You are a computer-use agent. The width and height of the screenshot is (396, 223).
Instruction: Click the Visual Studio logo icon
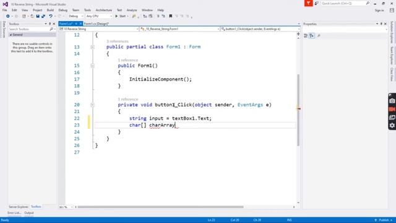(x=6, y=4)
